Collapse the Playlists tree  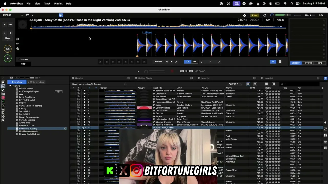pos(10,86)
